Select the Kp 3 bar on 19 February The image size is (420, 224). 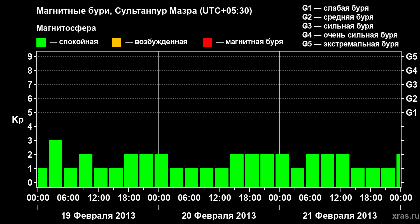[x=55, y=164]
